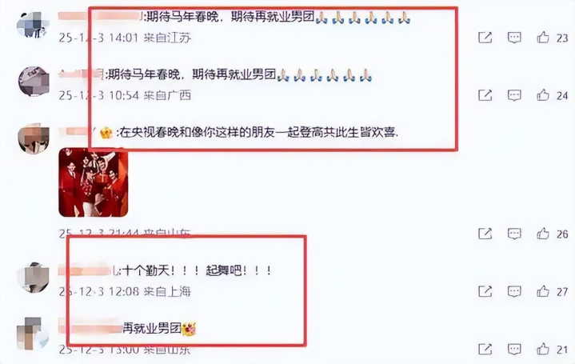Open avatar of the first commenter

point(33,25)
